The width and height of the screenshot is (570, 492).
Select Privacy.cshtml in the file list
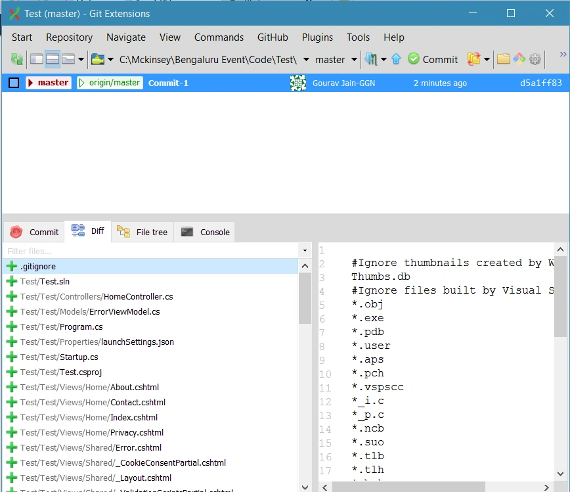tap(150, 432)
